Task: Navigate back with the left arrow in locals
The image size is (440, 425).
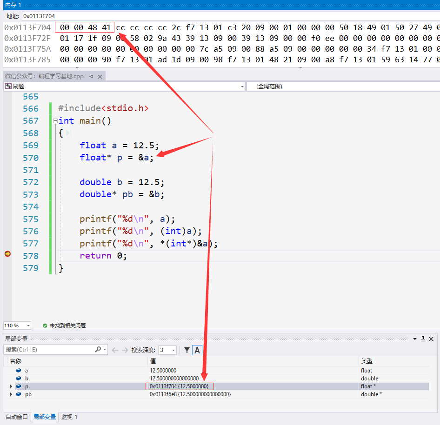Action: click(x=115, y=350)
